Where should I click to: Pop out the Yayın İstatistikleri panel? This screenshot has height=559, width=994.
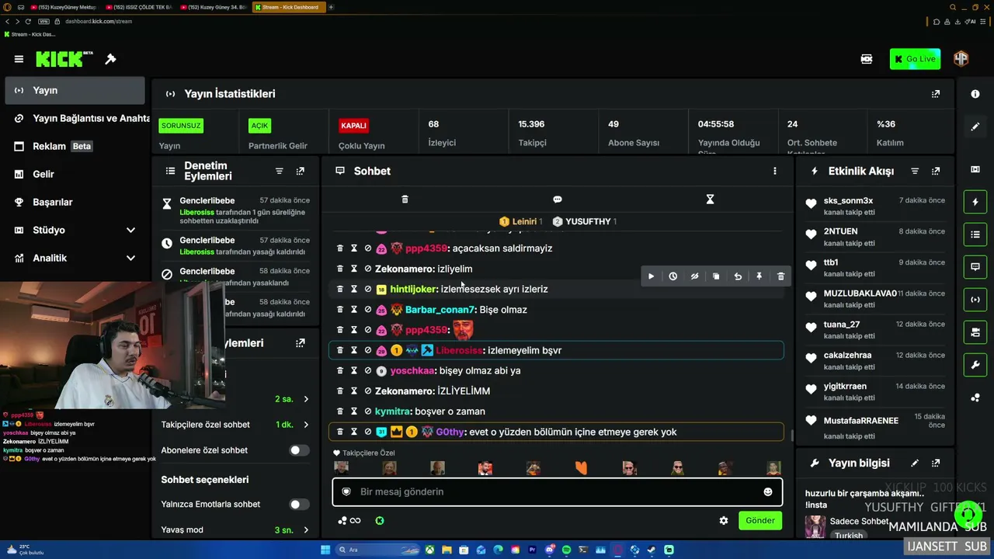(936, 94)
